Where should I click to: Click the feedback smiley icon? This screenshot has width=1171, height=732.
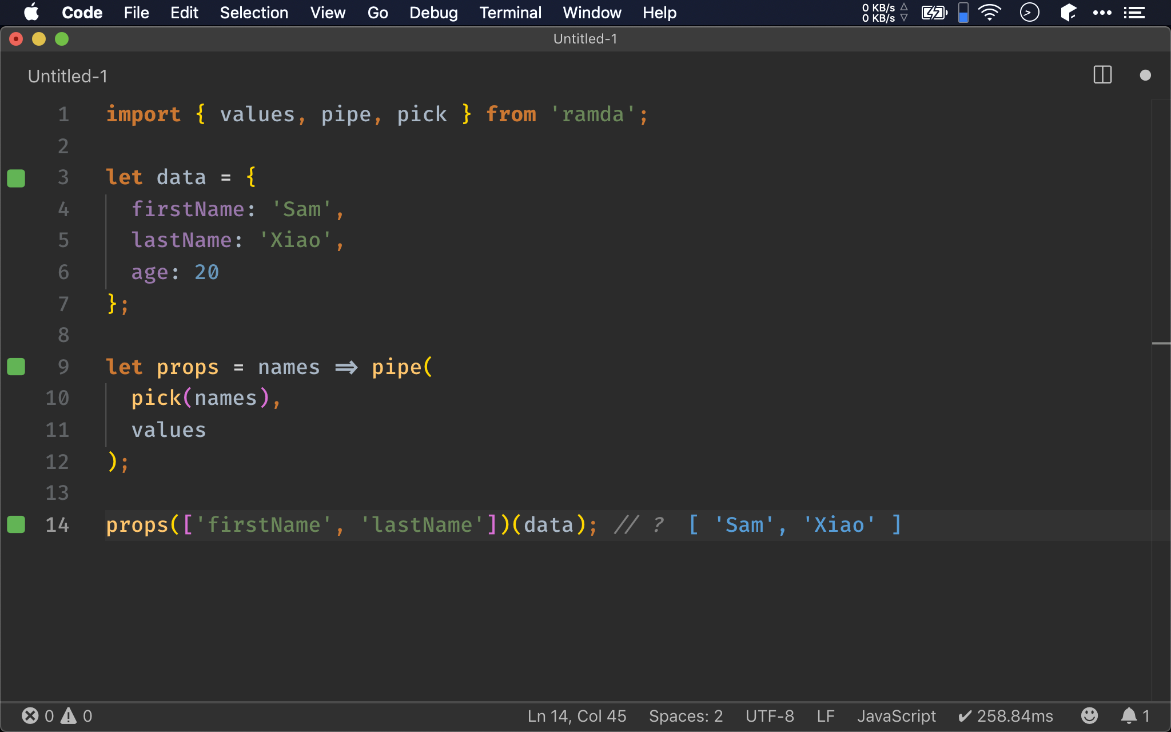(1089, 715)
